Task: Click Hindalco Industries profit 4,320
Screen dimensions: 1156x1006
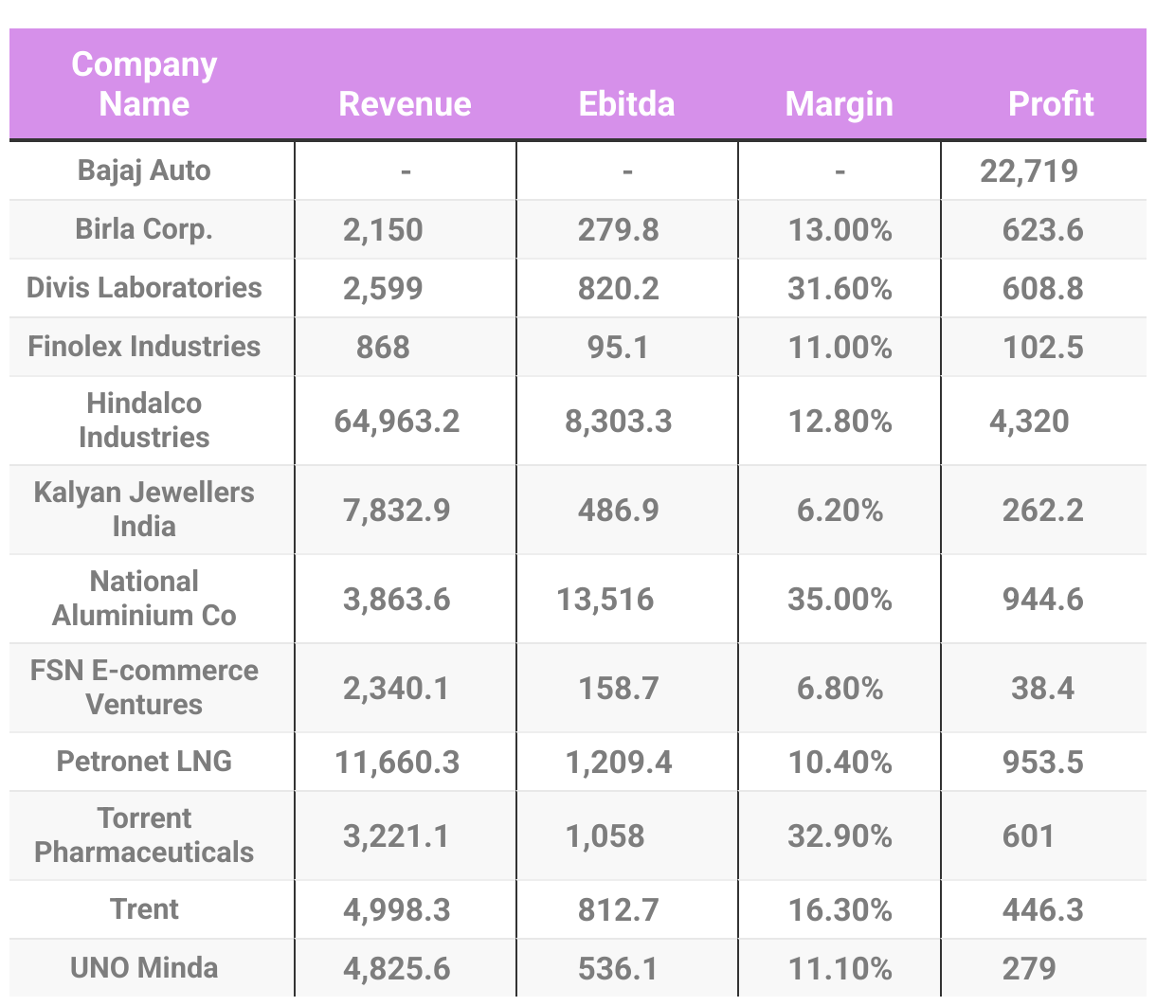Action: (1029, 422)
